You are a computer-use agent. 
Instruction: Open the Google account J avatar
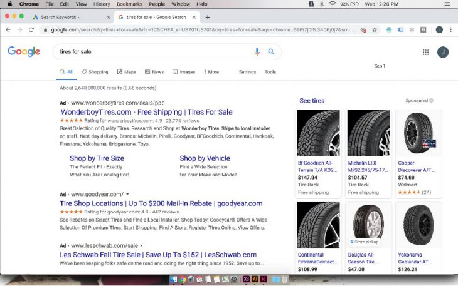[x=443, y=52]
